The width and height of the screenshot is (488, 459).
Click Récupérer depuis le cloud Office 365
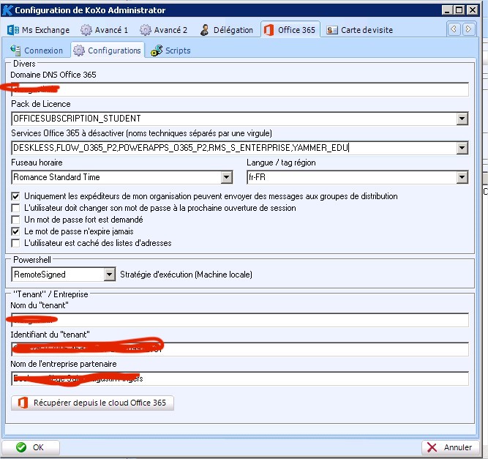[92, 403]
